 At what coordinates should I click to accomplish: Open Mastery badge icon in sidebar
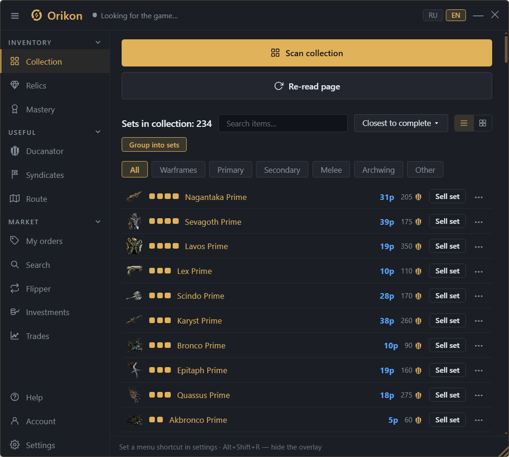click(x=15, y=109)
